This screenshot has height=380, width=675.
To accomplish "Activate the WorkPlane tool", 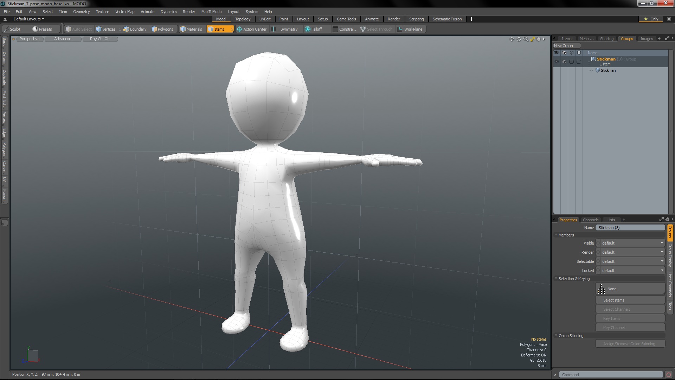I will tap(410, 29).
